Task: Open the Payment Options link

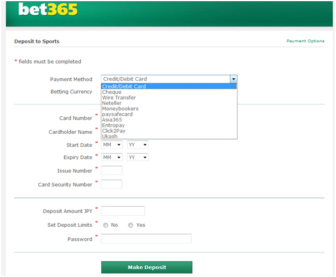Action: click(305, 41)
